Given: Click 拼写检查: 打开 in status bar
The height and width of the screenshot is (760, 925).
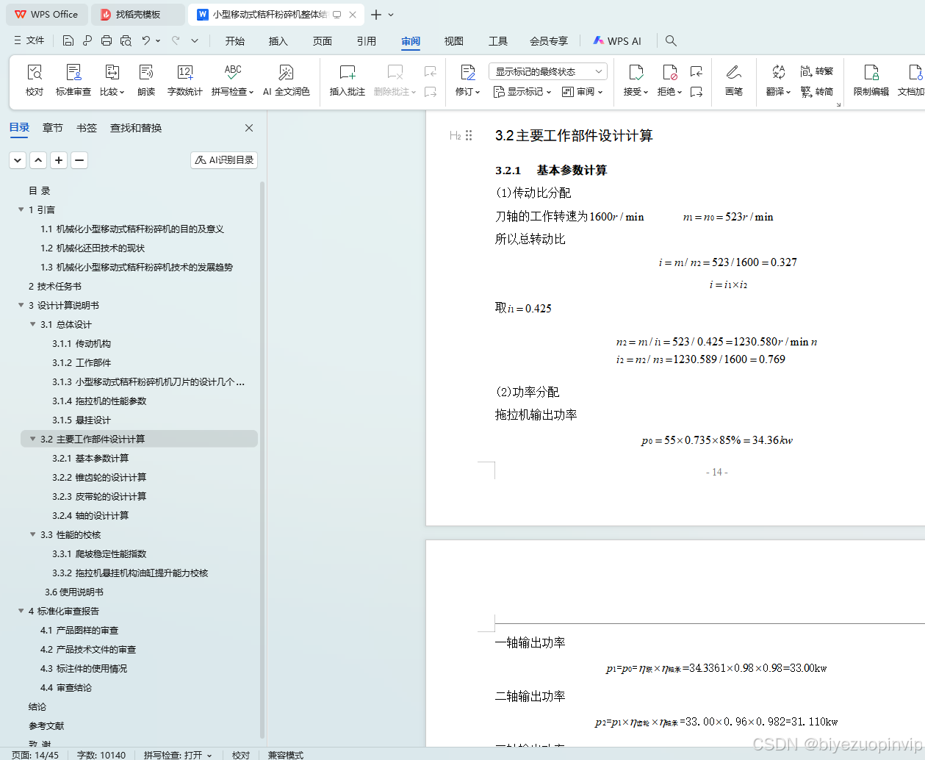Looking at the screenshot, I should pos(178,755).
